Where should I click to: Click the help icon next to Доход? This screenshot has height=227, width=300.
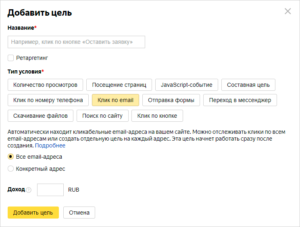(29, 190)
